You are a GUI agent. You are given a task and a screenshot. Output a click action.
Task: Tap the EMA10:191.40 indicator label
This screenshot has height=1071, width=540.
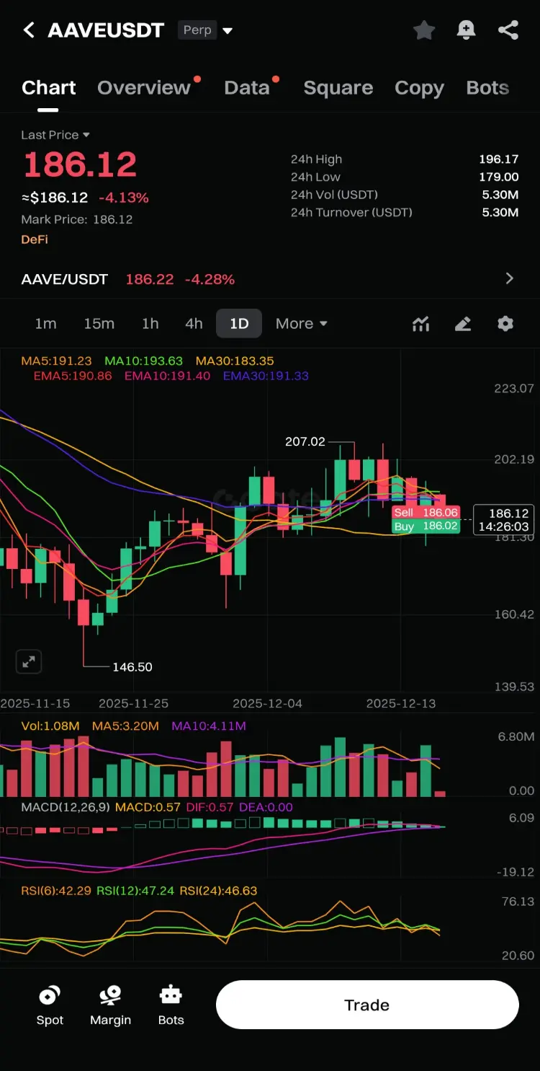(x=167, y=376)
